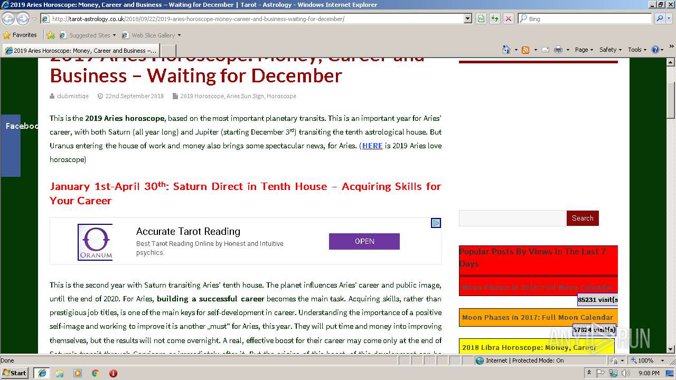Click the purple OPEN ad button
This screenshot has height=380, width=676.
tap(364, 241)
